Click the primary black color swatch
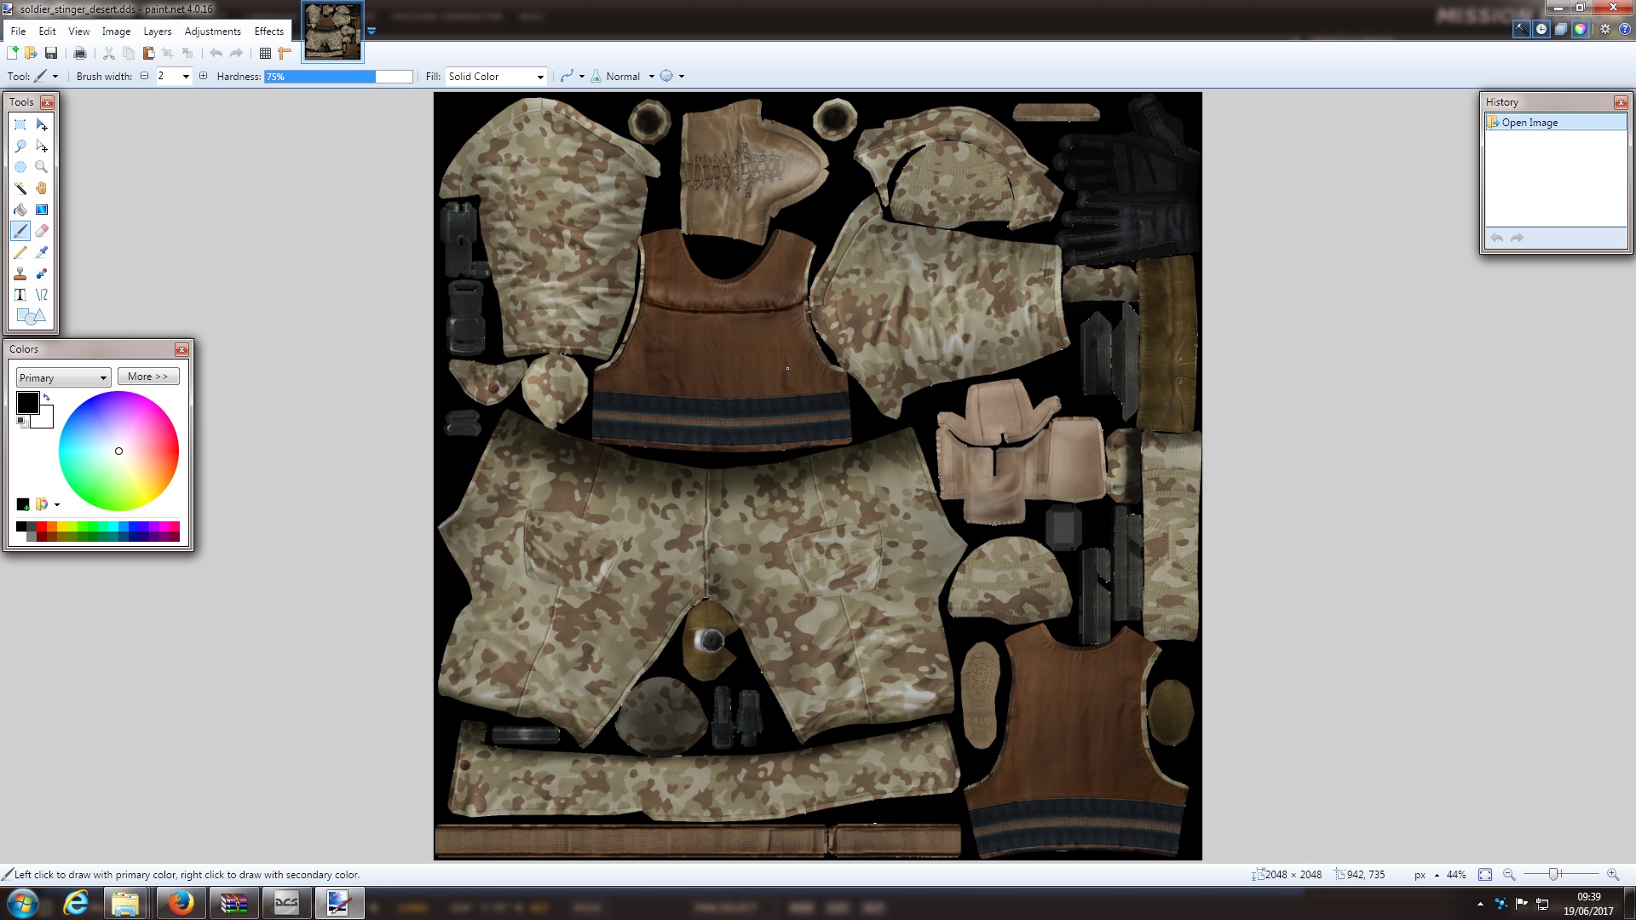 pos(27,403)
